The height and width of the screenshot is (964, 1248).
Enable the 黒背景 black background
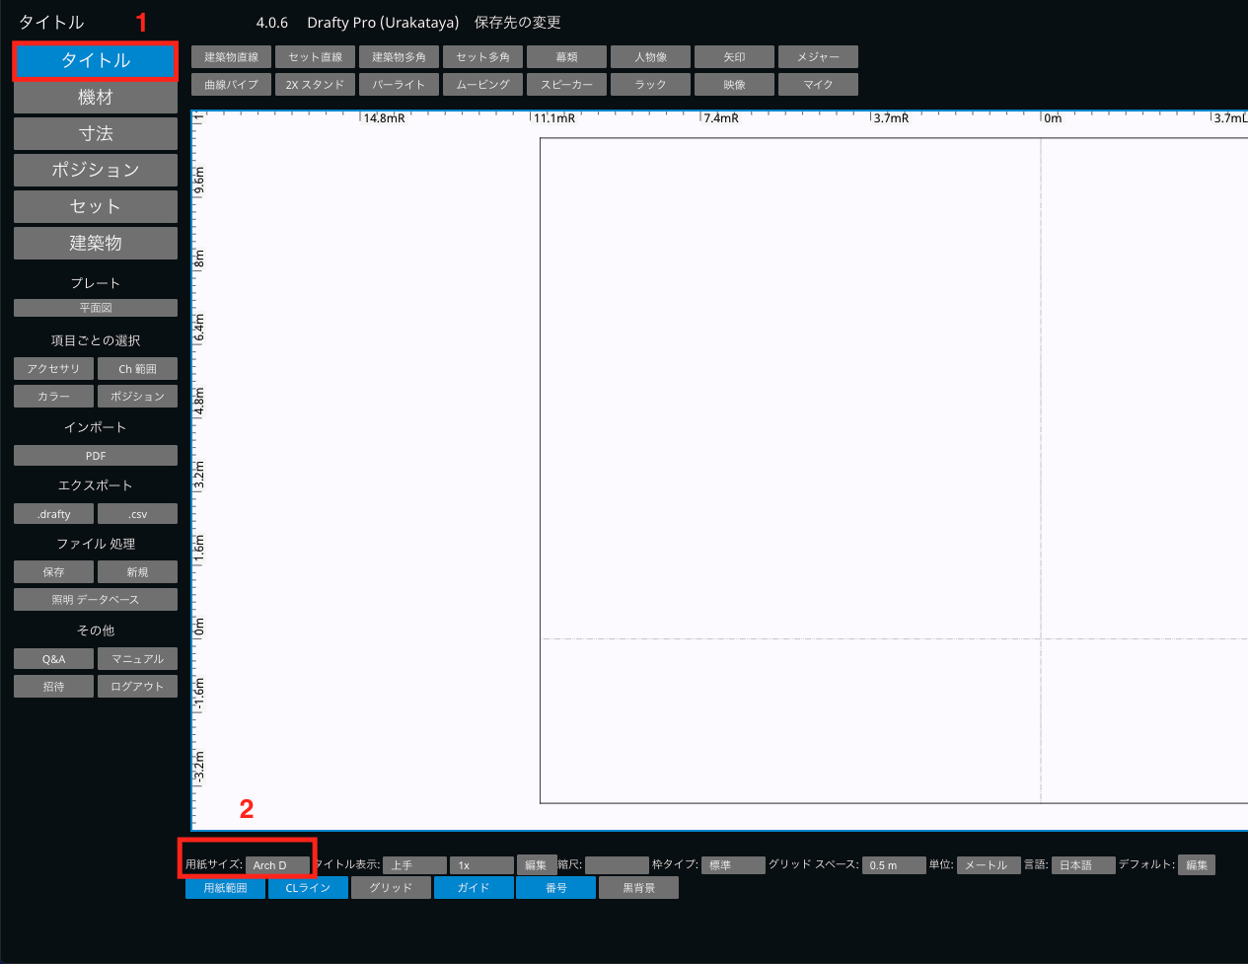(x=639, y=888)
